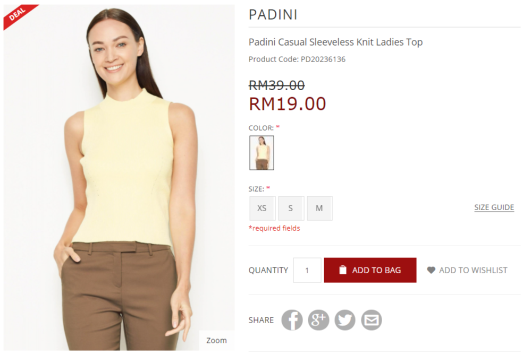The width and height of the screenshot is (523, 355).
Task: Click the product title text
Action: 335,42
